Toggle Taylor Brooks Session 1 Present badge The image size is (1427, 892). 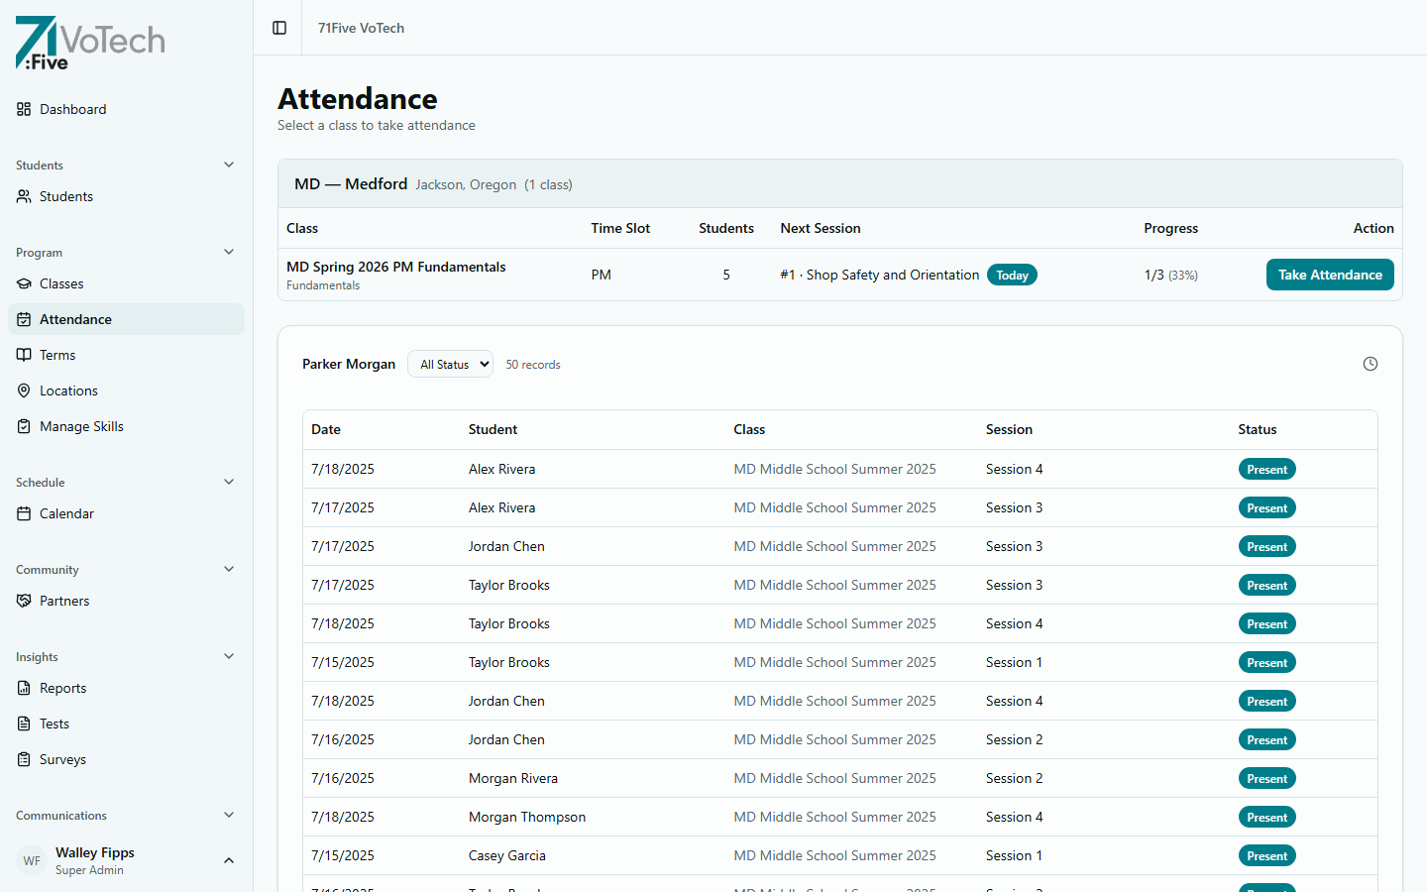coord(1266,662)
